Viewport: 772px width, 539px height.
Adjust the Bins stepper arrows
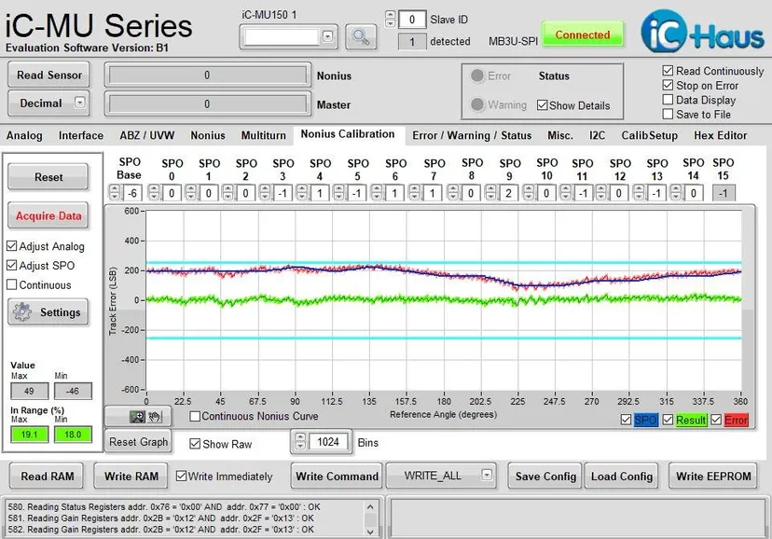pos(300,440)
